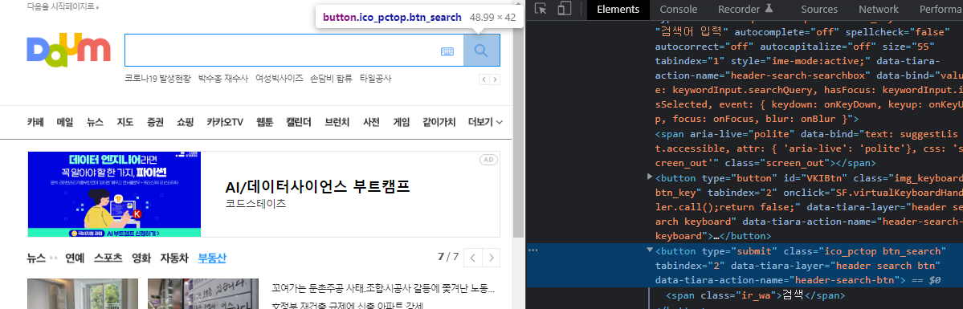This screenshot has width=963, height=309.
Task: Activate the DevTools inspect element picker icon
Action: coord(541,9)
